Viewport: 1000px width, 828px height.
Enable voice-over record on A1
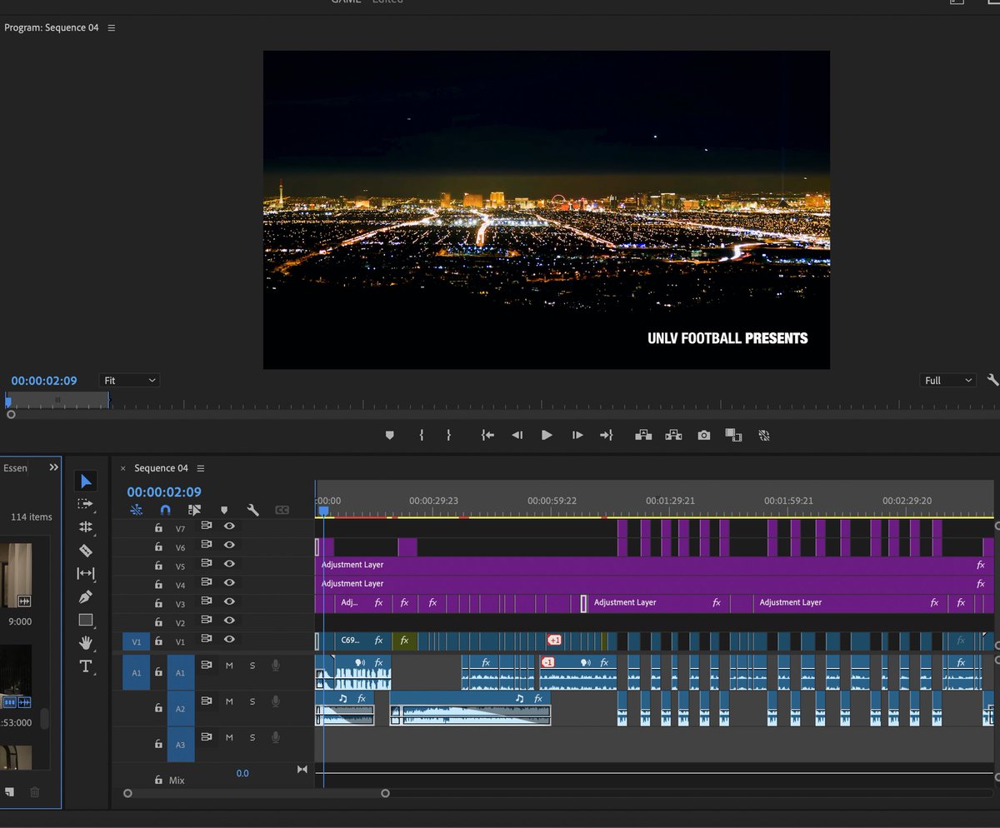[x=275, y=665]
